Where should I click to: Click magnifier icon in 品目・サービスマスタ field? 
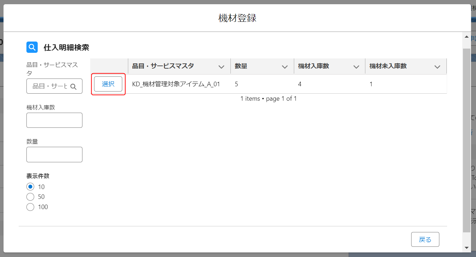tap(73, 87)
